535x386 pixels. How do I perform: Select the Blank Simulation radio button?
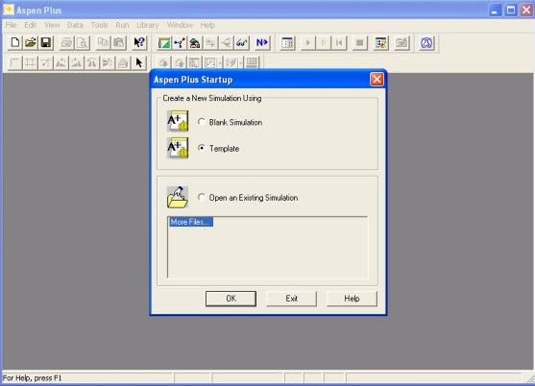point(202,122)
